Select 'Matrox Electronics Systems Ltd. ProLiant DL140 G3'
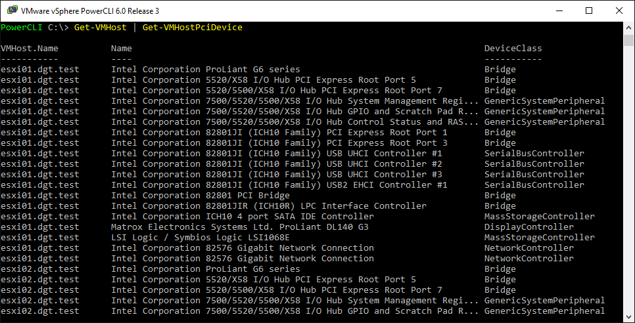635x323 pixels. pyautogui.click(x=240, y=227)
